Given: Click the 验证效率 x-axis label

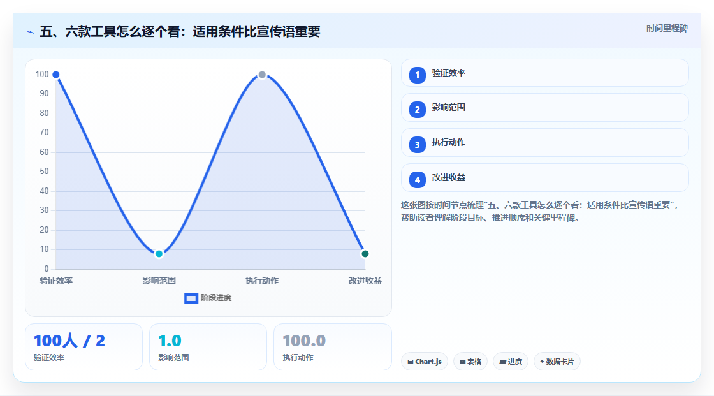Looking at the screenshot, I should (x=56, y=281).
